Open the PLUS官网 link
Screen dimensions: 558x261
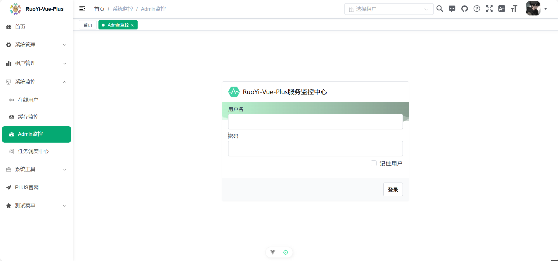(x=27, y=188)
